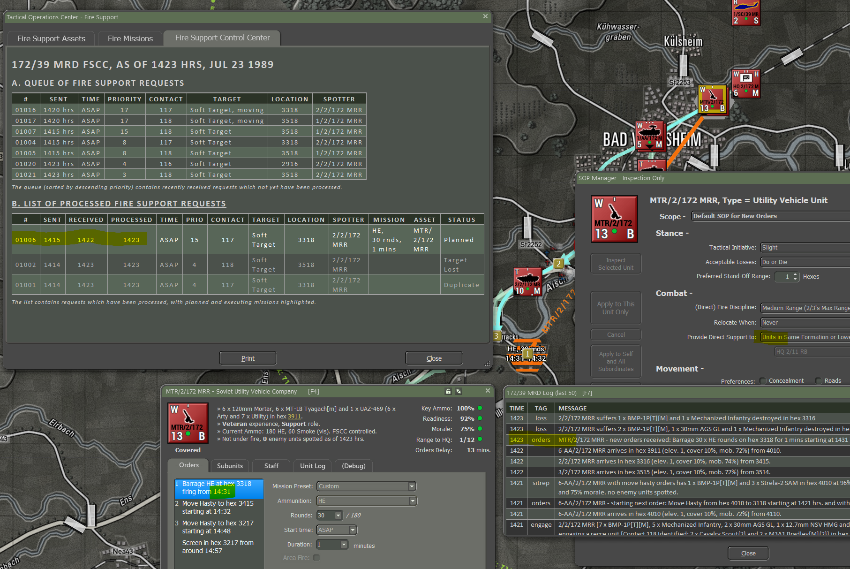Open the Mission Preset dropdown
This screenshot has width=850, height=569.
click(x=366, y=486)
